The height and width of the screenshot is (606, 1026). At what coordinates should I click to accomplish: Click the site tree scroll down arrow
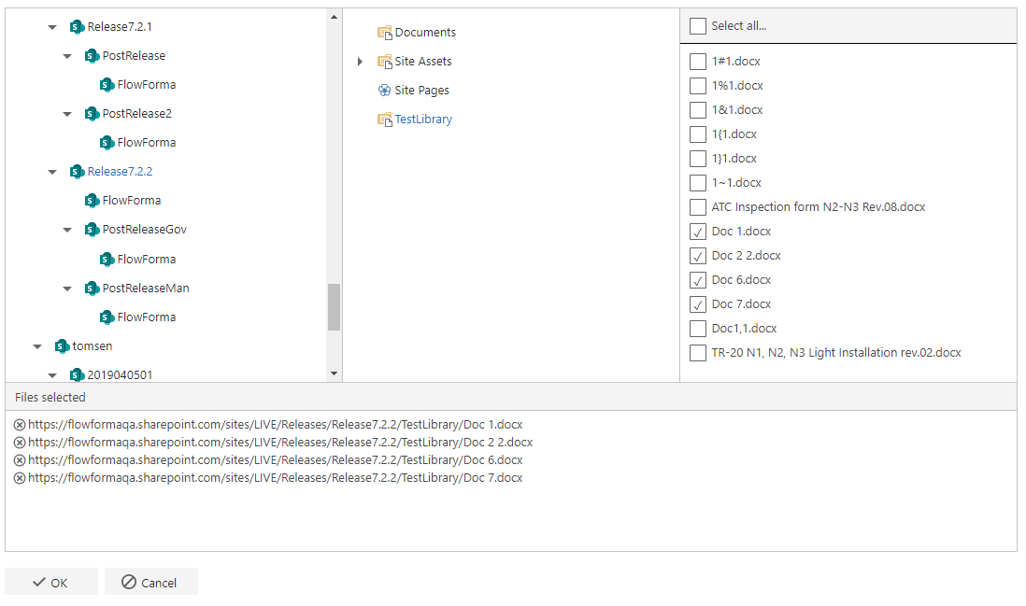click(x=334, y=373)
